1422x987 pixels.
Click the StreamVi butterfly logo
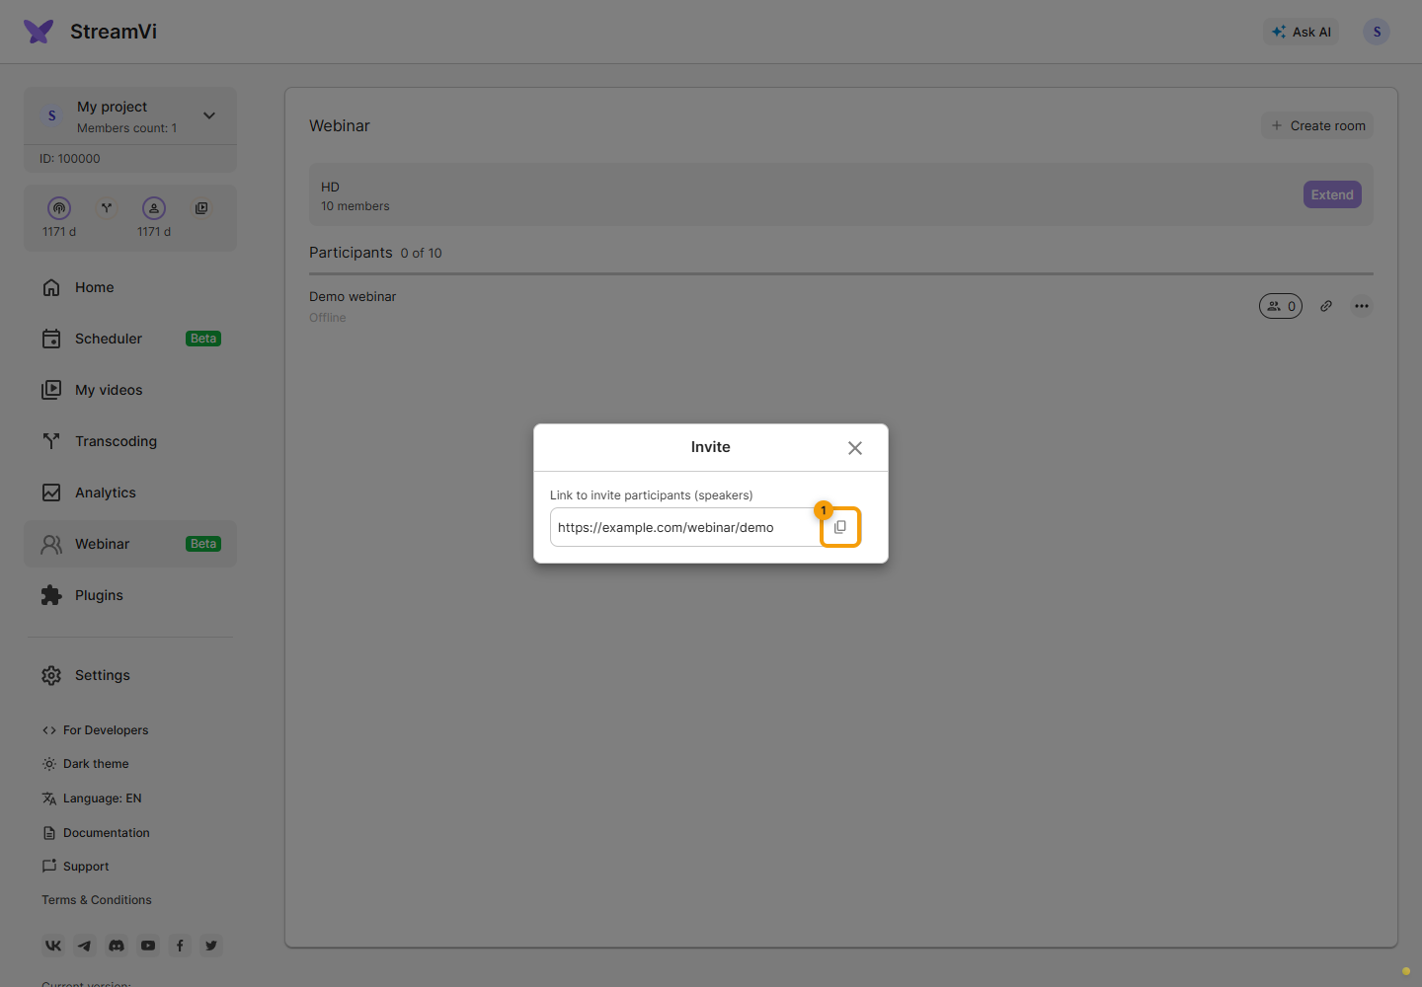click(x=39, y=32)
